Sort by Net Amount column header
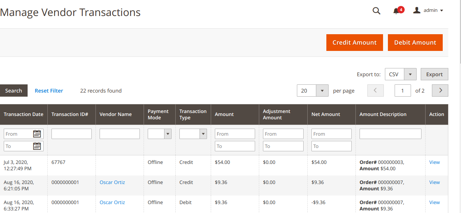The image size is (461, 213). pos(326,114)
